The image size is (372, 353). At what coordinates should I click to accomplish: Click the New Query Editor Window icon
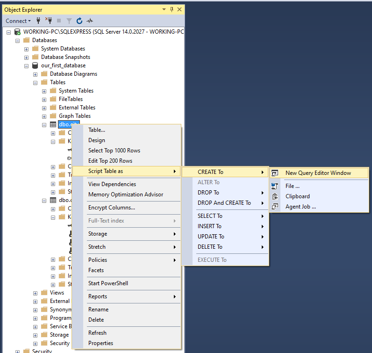(x=275, y=173)
